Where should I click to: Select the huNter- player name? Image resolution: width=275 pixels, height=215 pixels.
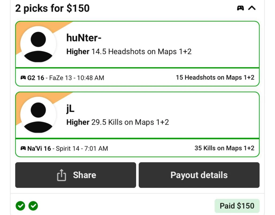click(84, 38)
